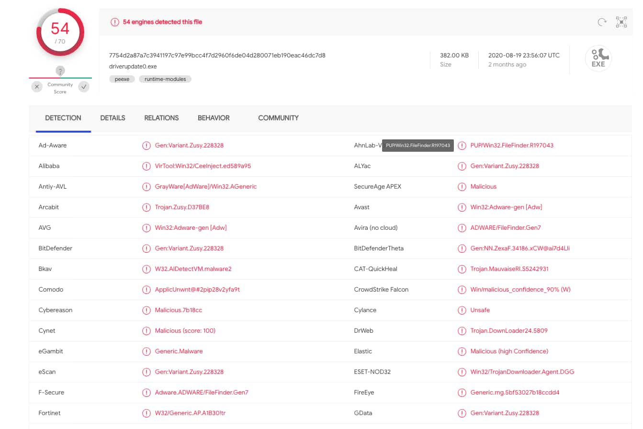Viewport: 643px width, 429px height.
Task: Open the BEHAVIOR tab
Action: coord(214,118)
